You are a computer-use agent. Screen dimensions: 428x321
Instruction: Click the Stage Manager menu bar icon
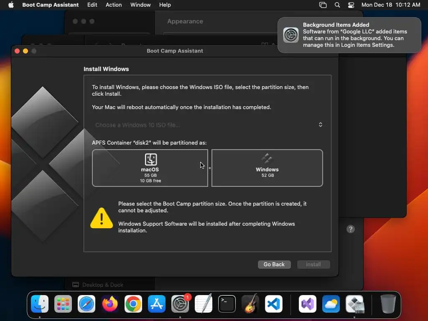pyautogui.click(x=323, y=5)
